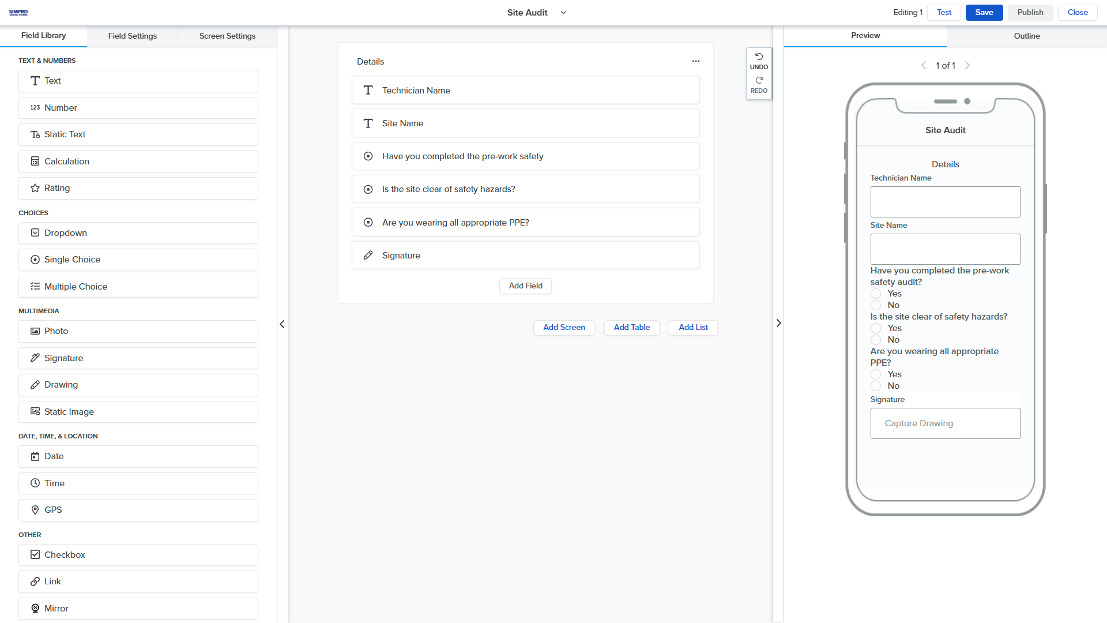Choose the Photo field icon
The width and height of the screenshot is (1107, 623).
(35, 331)
